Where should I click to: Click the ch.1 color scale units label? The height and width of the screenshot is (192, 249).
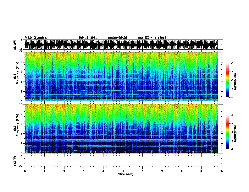click(235, 82)
